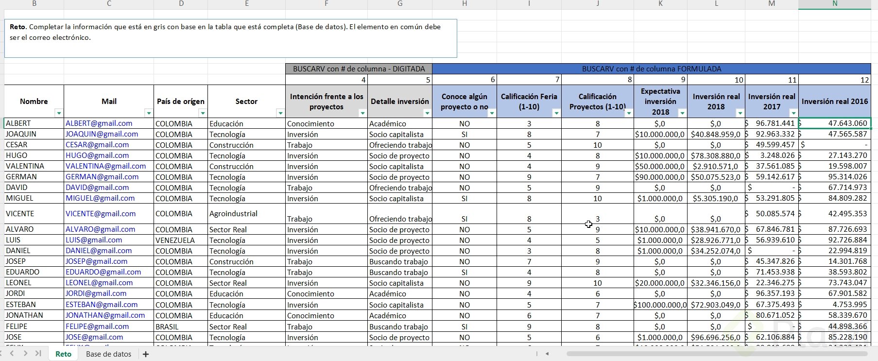Screen dimensions: 878x361
Task: Open the Detalle inversión filter dropdown
Action: (x=427, y=113)
